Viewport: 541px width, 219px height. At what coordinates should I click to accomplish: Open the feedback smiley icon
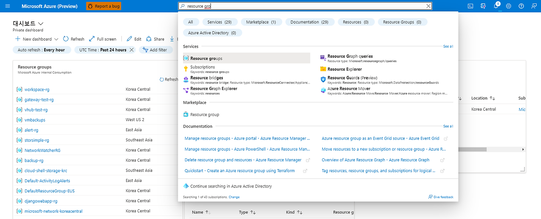click(x=534, y=6)
